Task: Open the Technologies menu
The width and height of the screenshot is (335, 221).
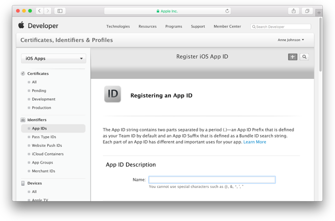Action: (x=118, y=26)
